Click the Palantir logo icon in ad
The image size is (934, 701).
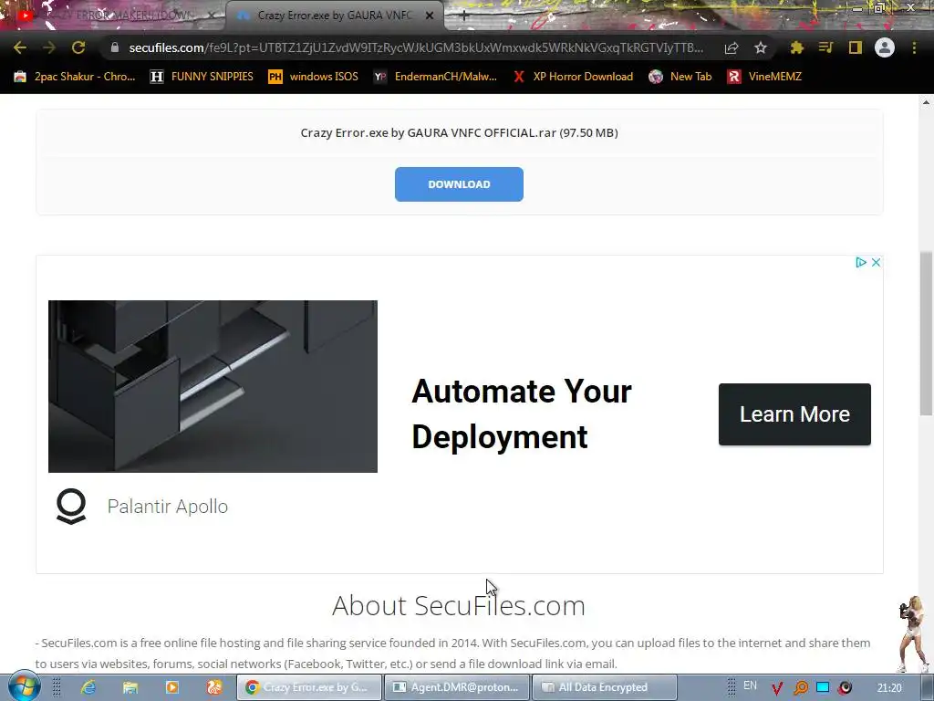point(71,506)
